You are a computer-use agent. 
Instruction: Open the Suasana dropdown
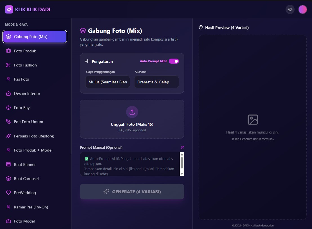pos(156,82)
